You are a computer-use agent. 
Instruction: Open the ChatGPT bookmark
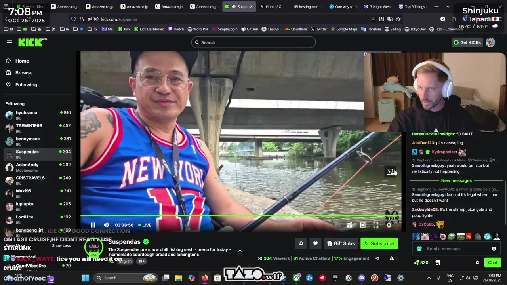(x=272, y=29)
